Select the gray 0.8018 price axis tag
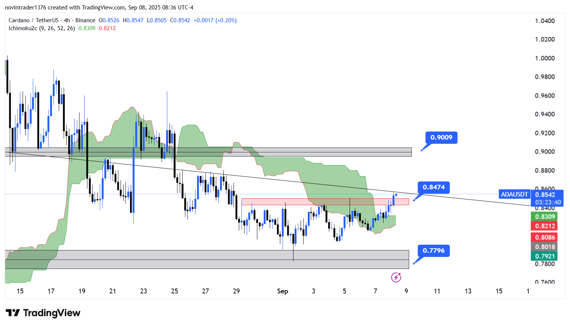 click(x=545, y=247)
